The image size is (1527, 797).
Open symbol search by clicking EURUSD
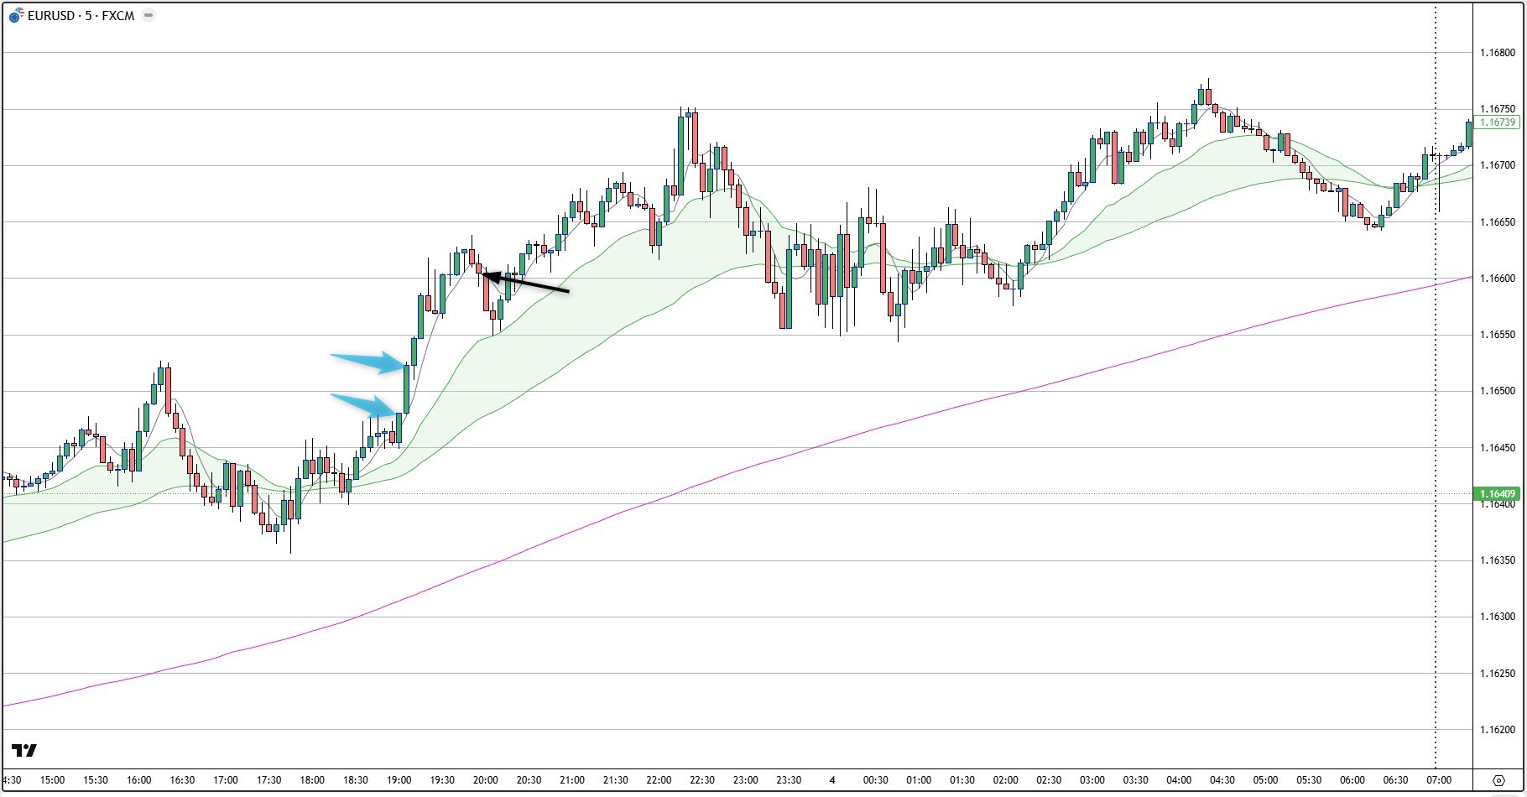click(50, 14)
